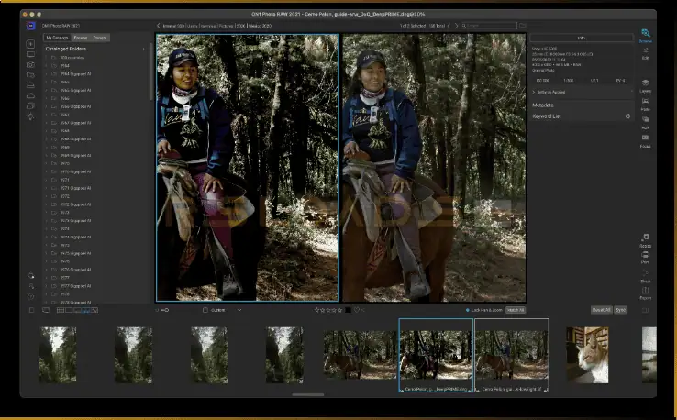Viewport: 677px width, 420px height.
Task: Toggle the right panel visibility icon
Action: pos(646,310)
